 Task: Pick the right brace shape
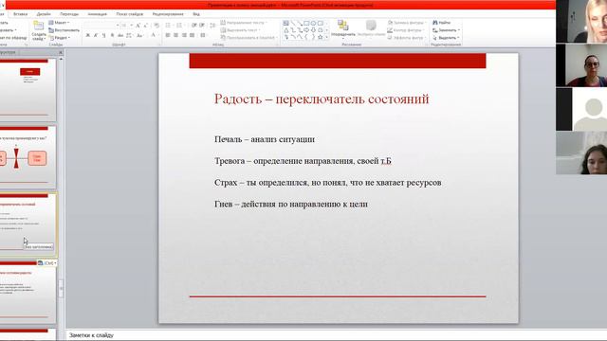pos(313,37)
